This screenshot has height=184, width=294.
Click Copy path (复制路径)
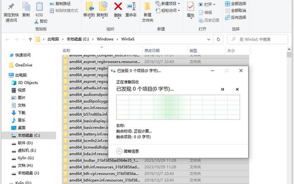tap(60, 3)
